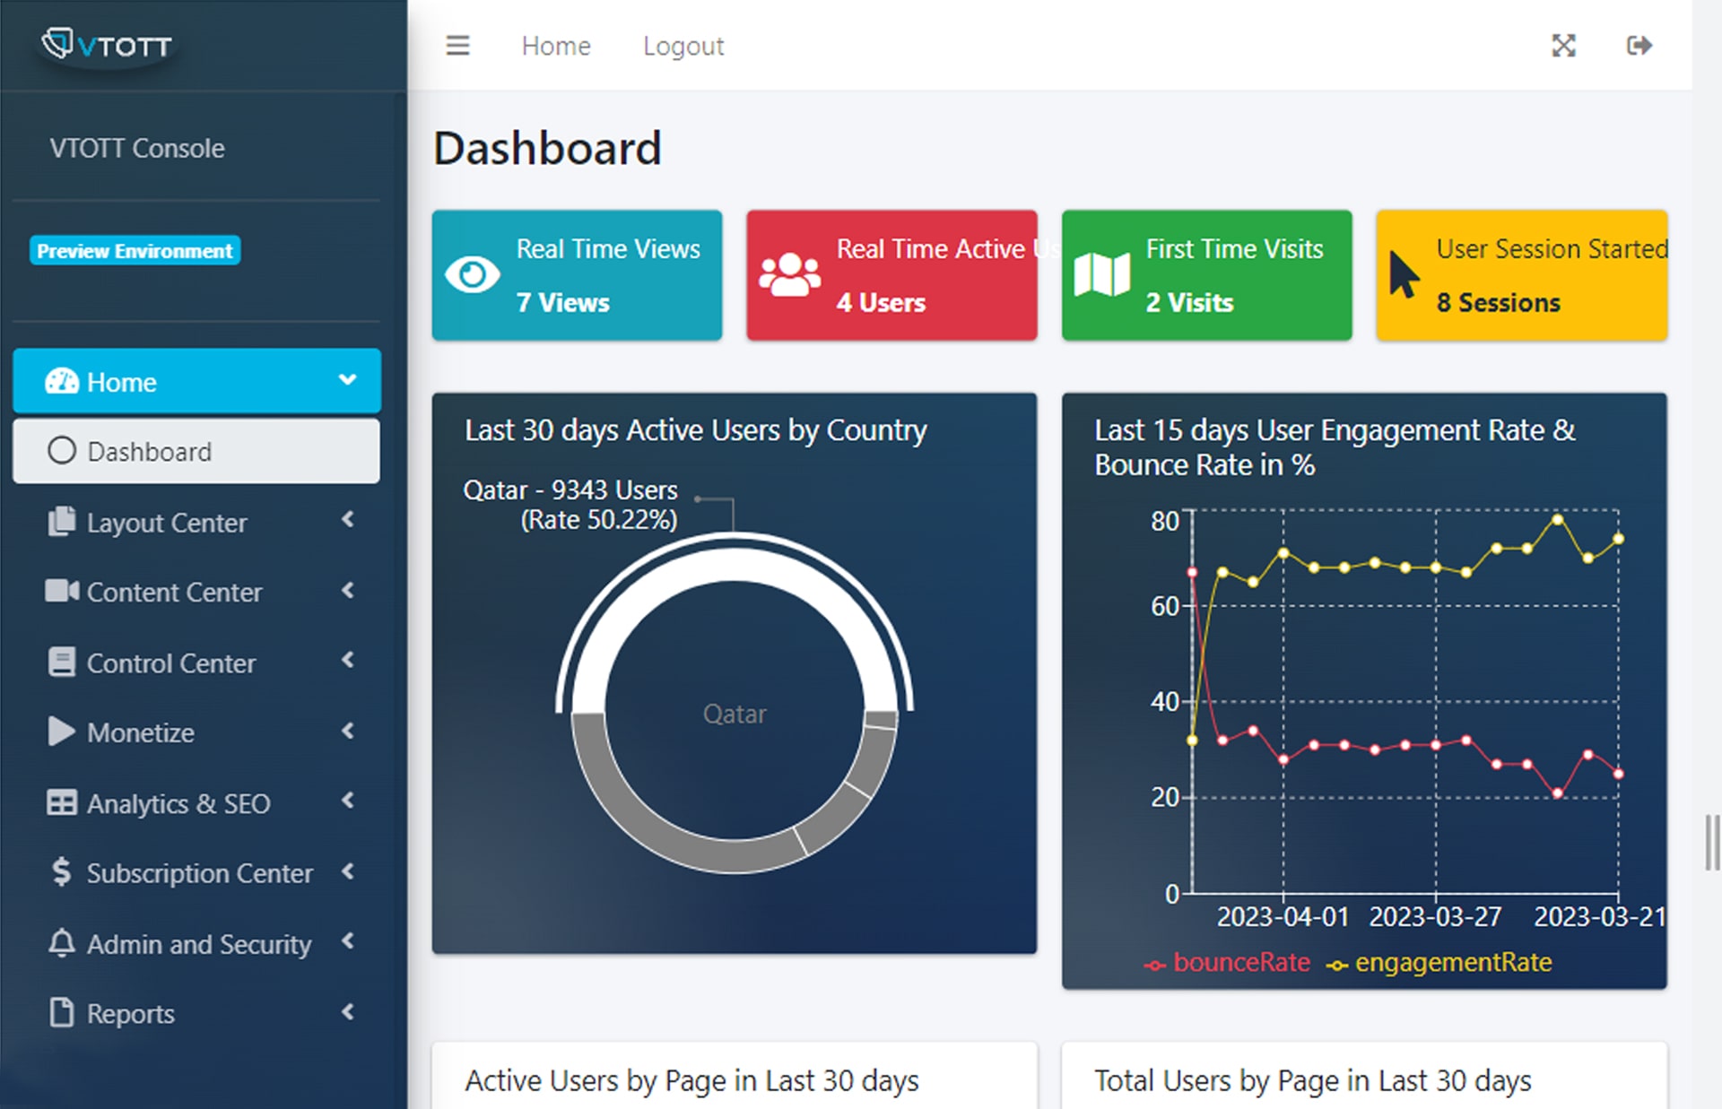Click the users group icon
The width and height of the screenshot is (1722, 1109).
click(789, 274)
